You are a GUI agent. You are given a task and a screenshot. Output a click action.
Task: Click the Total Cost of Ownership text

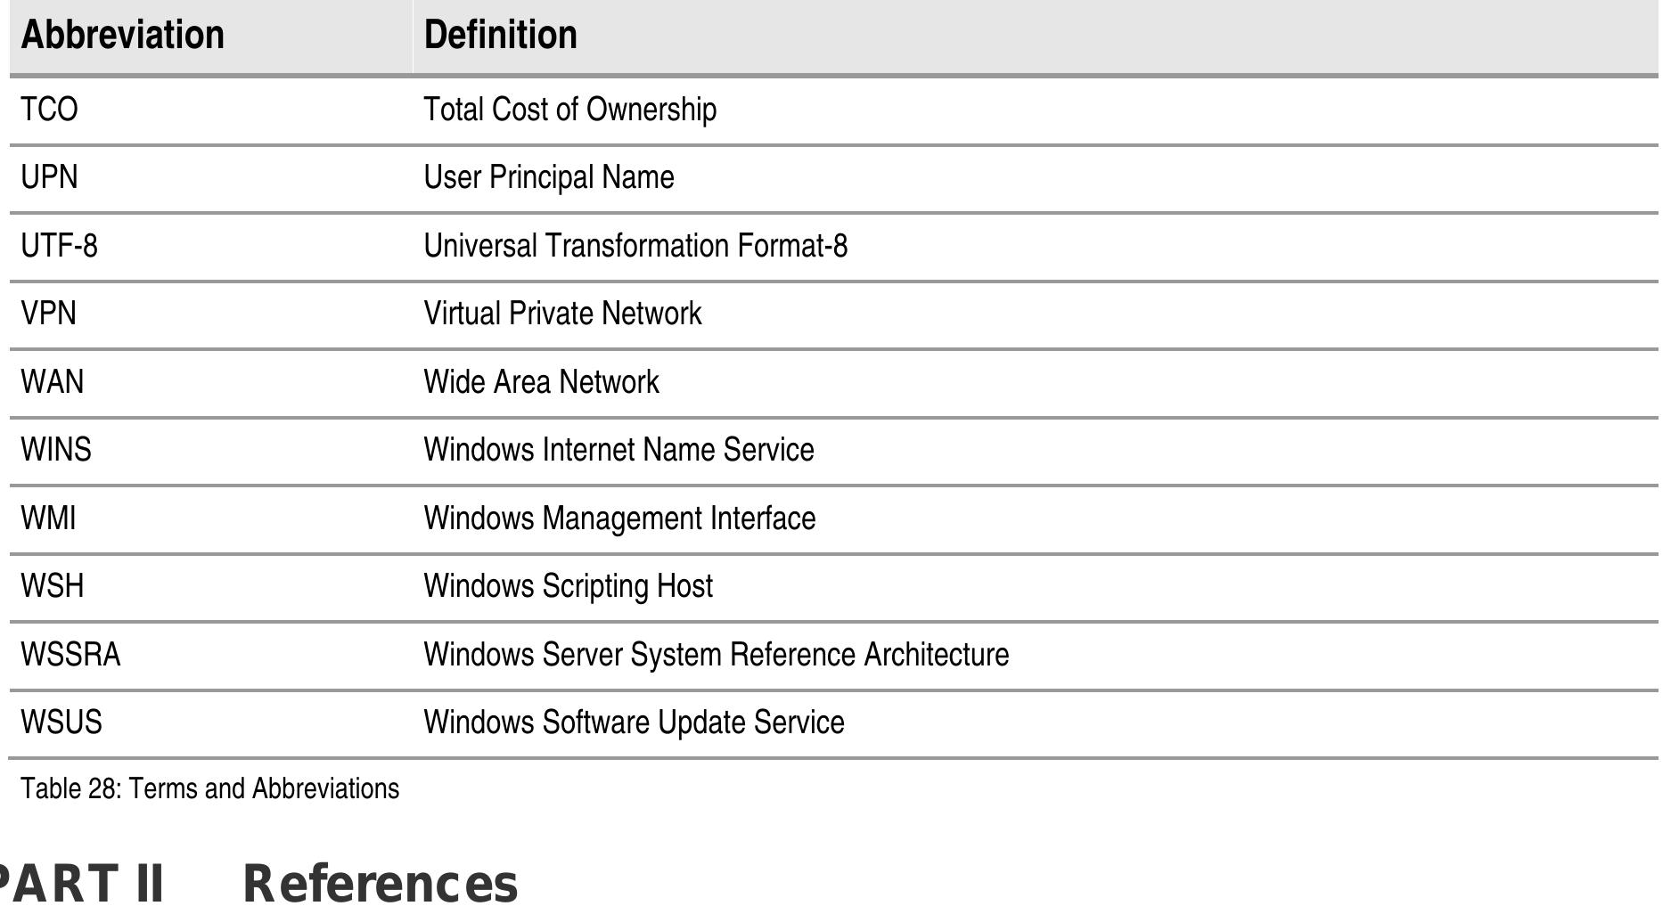tap(569, 110)
